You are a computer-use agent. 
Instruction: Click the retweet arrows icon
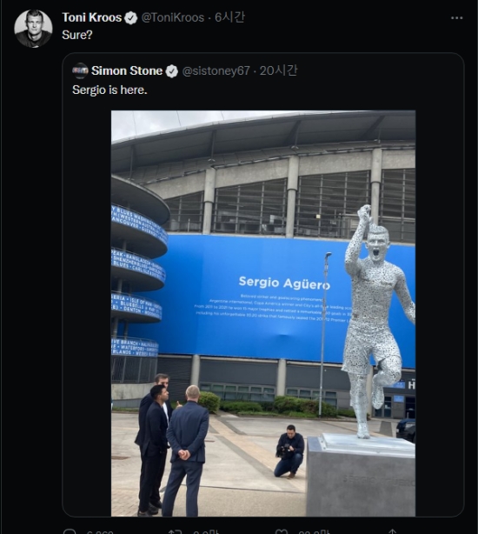(x=176, y=532)
